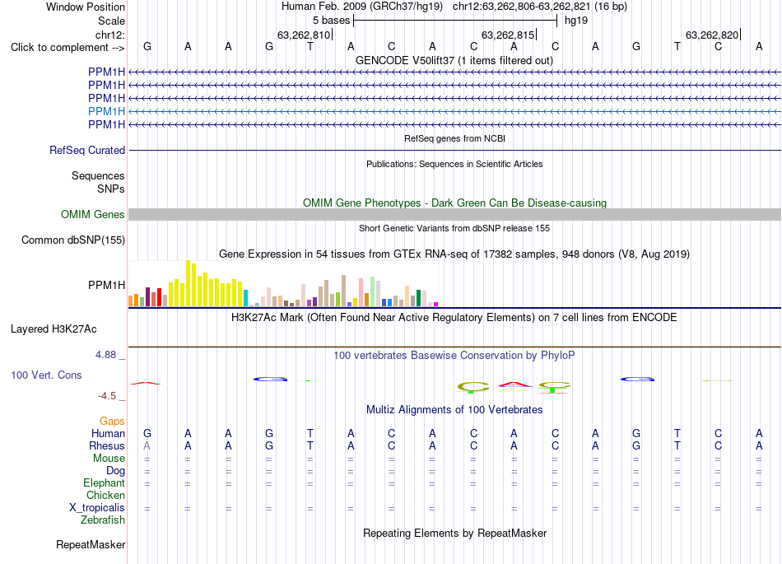Click the pink bar in GTEx expression chart
The image size is (782, 564).
click(361, 293)
